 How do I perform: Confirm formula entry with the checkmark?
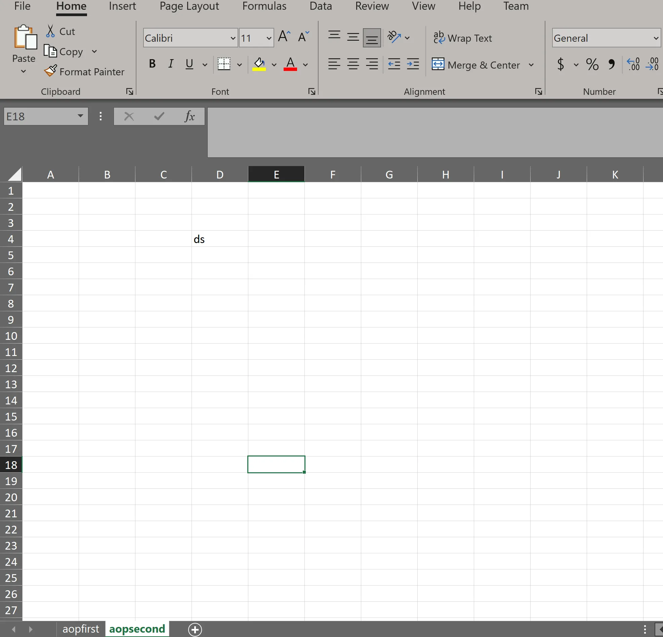pos(159,116)
